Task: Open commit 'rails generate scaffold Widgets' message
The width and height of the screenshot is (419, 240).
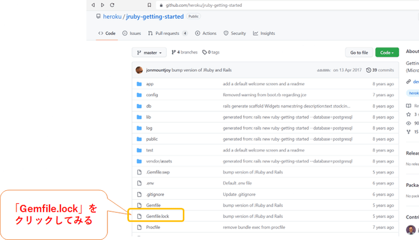Action: click(286, 106)
